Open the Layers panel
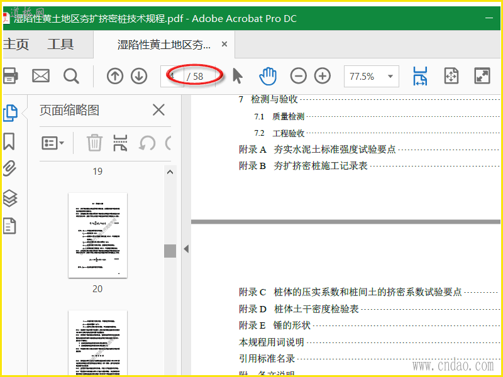Viewport: 503px width, 377px height. click(10, 198)
